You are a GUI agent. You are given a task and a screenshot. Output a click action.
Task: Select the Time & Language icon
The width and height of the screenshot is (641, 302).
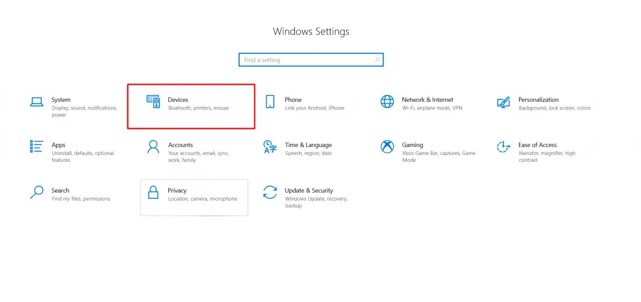click(x=270, y=146)
